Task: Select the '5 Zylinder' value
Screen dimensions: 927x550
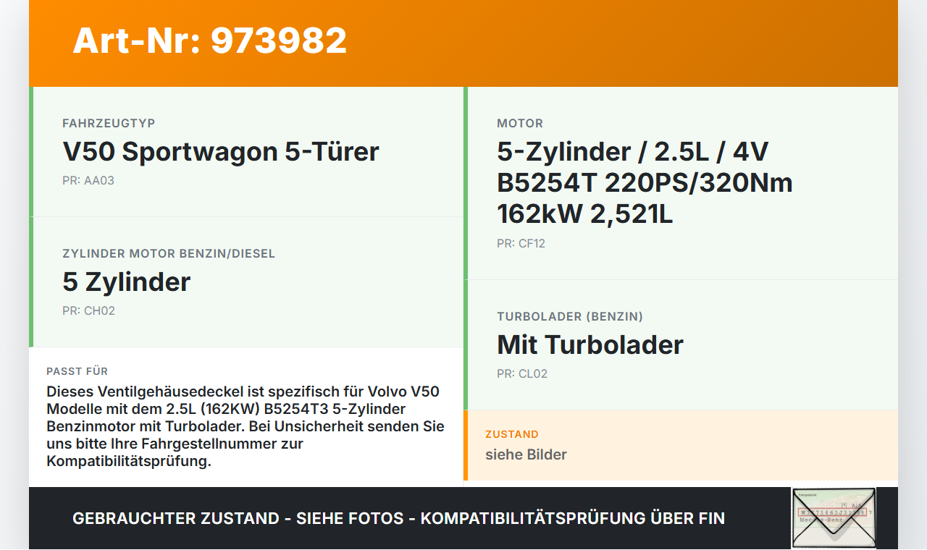Action: click(x=127, y=282)
